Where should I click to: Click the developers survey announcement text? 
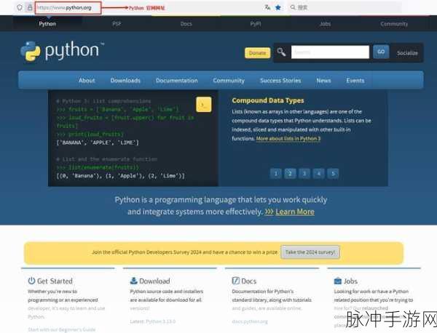(x=184, y=252)
